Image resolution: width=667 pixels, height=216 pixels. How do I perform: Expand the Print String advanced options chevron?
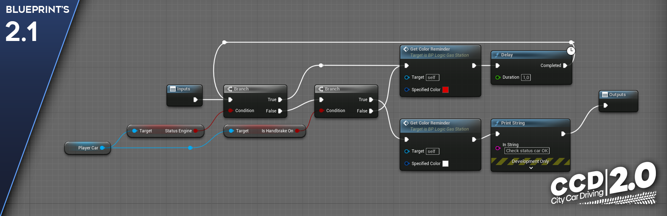coord(531,168)
